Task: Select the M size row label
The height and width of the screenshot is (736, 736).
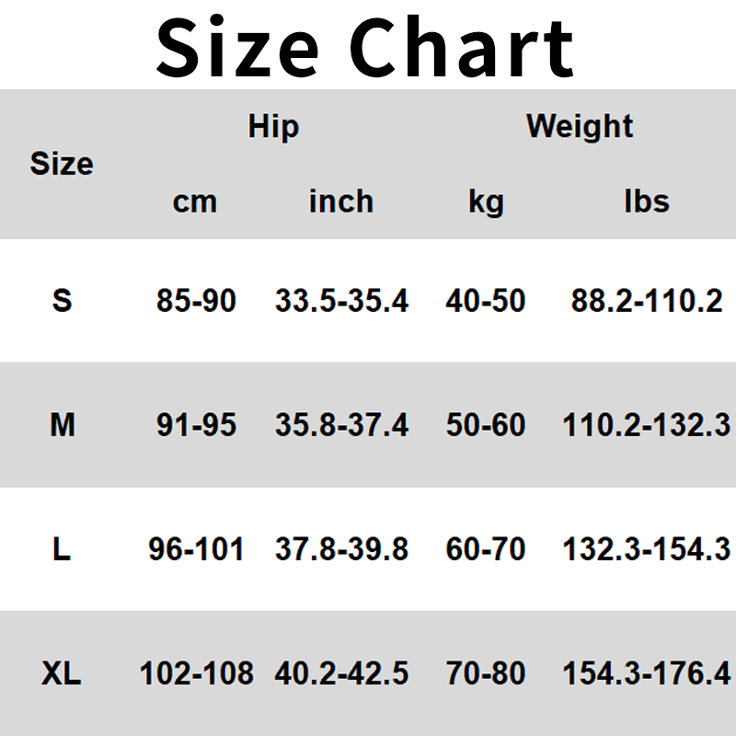Action: (62, 425)
